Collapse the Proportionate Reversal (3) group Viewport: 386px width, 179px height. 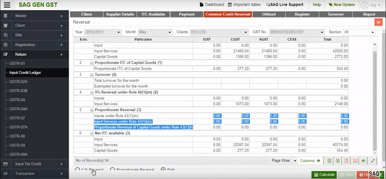pyautogui.click(x=91, y=109)
